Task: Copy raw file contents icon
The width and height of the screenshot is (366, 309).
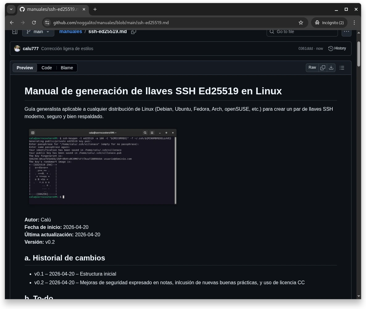Action: [323, 68]
